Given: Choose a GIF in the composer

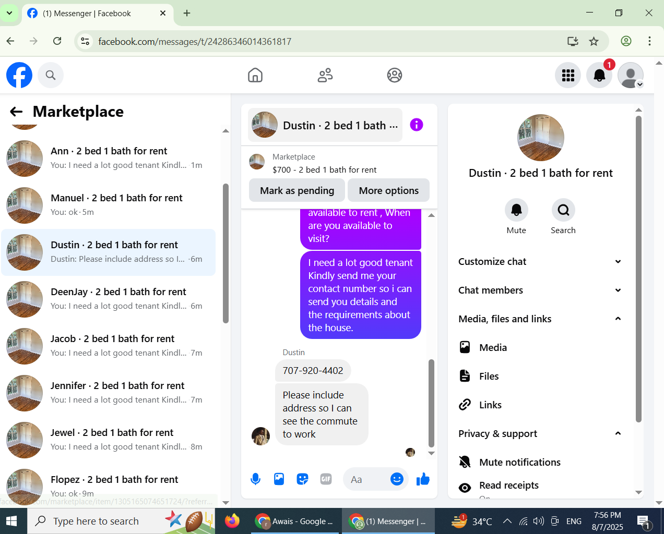Looking at the screenshot, I should pos(326,479).
